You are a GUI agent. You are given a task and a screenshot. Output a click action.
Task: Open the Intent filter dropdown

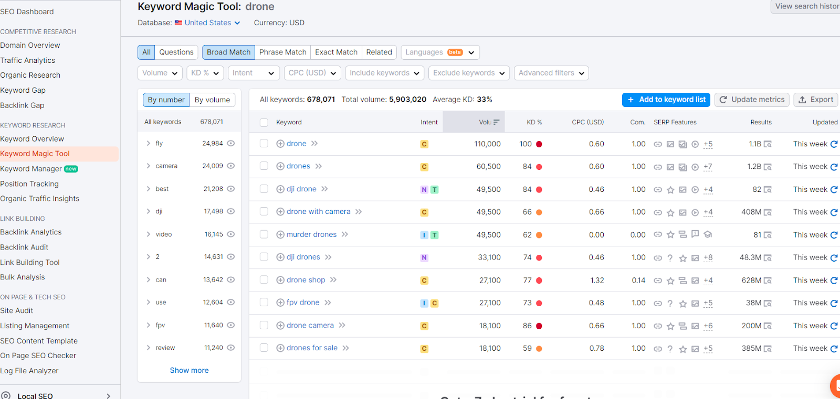click(254, 73)
